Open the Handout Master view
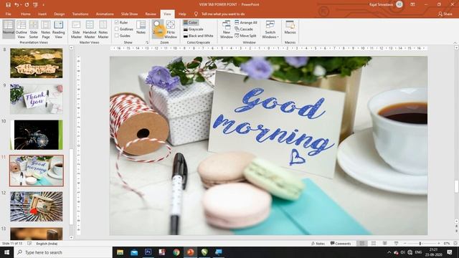Image resolution: width=459 pixels, height=258 pixels. pos(90,29)
